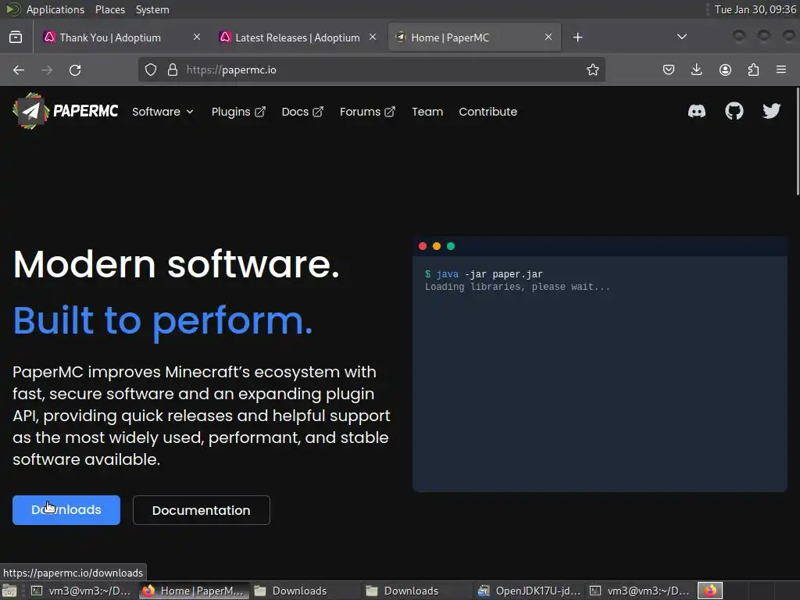Image resolution: width=800 pixels, height=600 pixels.
Task: Click the 'Modern software.' heading
Action: pos(176,264)
